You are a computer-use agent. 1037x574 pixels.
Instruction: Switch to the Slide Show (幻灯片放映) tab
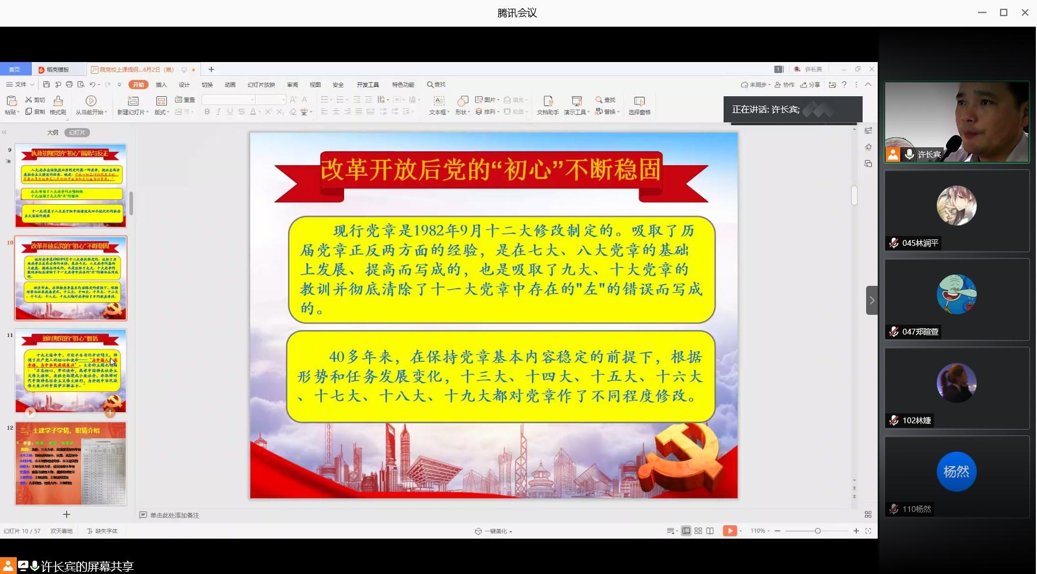[x=261, y=85]
